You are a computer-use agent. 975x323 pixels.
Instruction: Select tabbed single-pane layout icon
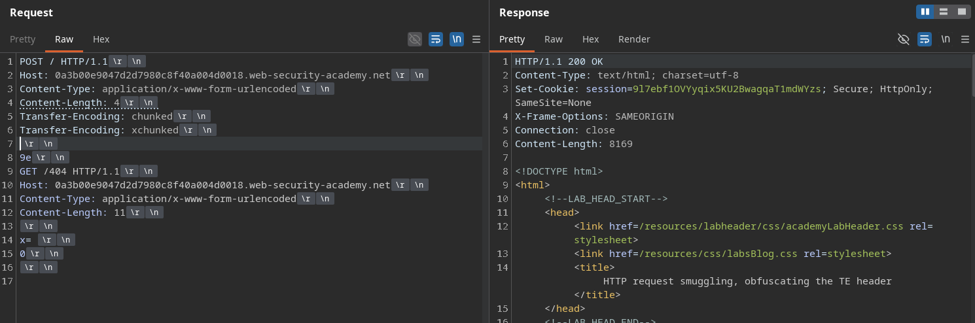(962, 12)
